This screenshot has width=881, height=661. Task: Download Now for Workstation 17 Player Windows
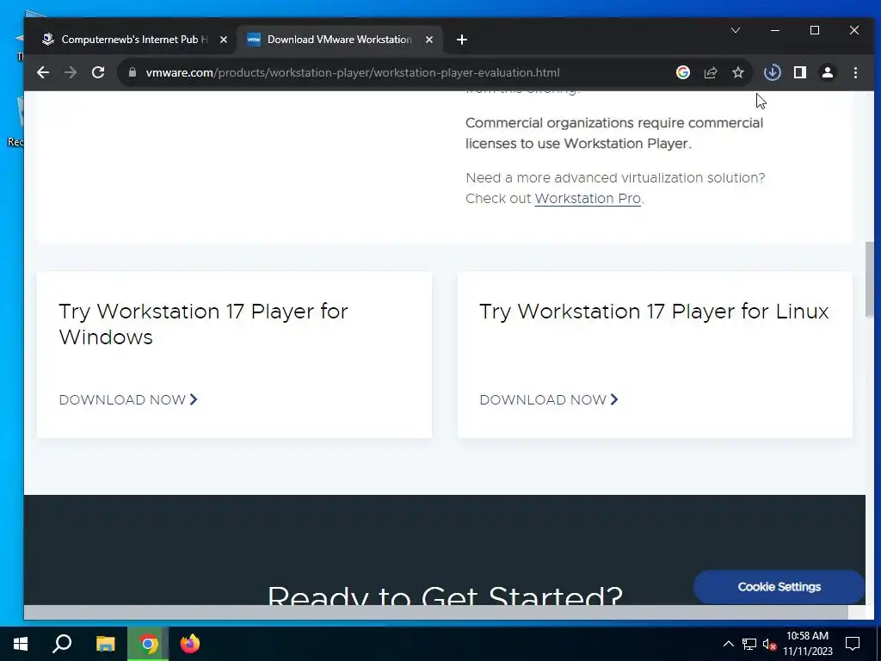pos(128,399)
